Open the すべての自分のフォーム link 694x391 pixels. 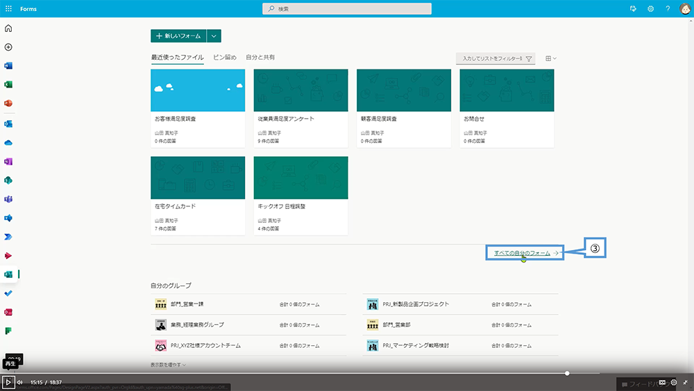pyautogui.click(x=522, y=253)
